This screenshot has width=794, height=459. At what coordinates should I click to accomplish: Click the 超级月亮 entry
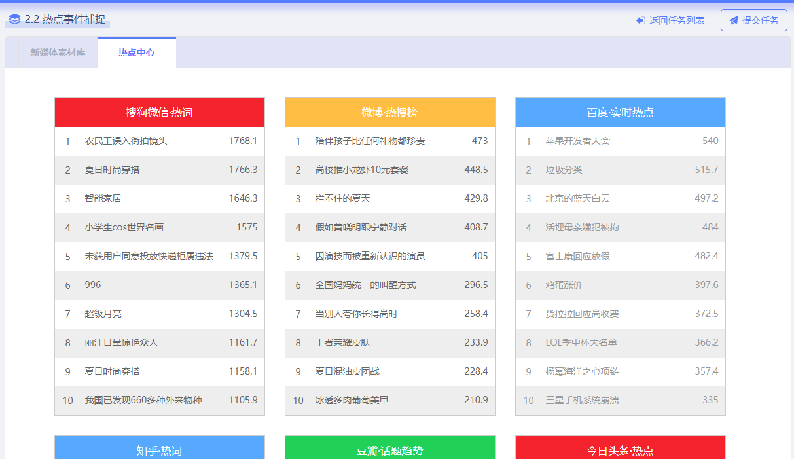click(x=103, y=314)
